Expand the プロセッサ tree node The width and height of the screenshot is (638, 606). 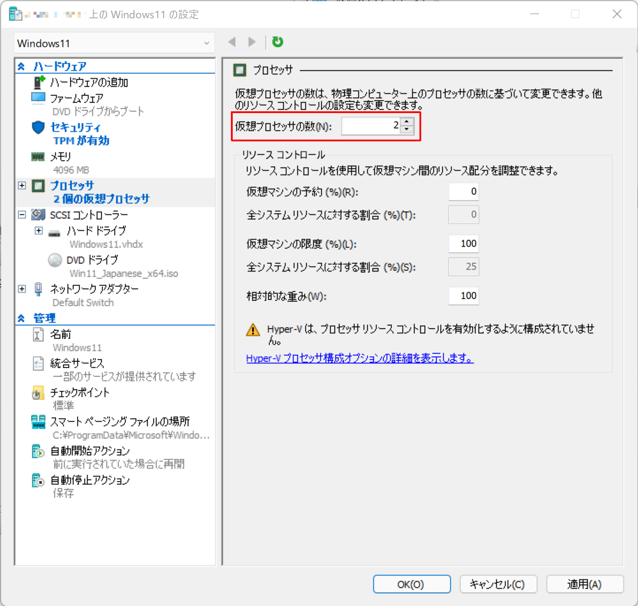(x=22, y=185)
